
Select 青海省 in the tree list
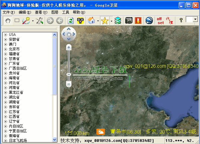pos(14,136)
